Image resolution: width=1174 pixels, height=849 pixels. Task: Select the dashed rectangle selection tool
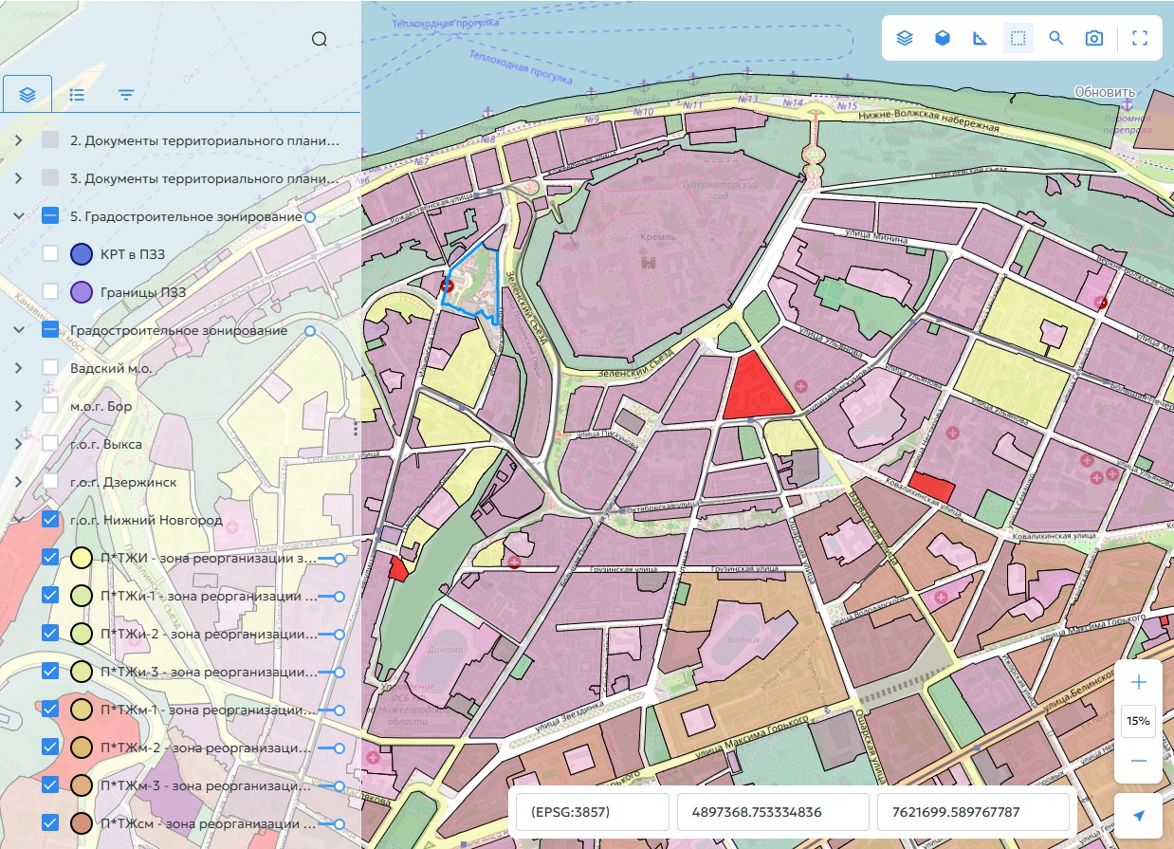coord(1018,38)
